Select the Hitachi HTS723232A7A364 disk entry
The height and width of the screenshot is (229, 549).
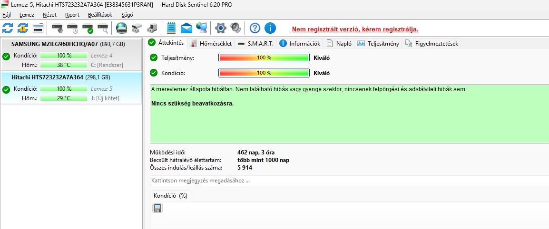click(x=71, y=88)
